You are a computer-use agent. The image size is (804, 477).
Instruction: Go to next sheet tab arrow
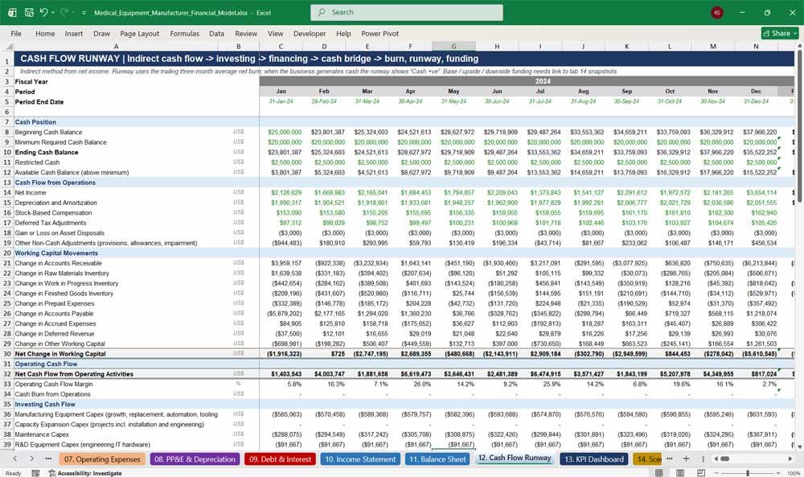pyautogui.click(x=32, y=458)
